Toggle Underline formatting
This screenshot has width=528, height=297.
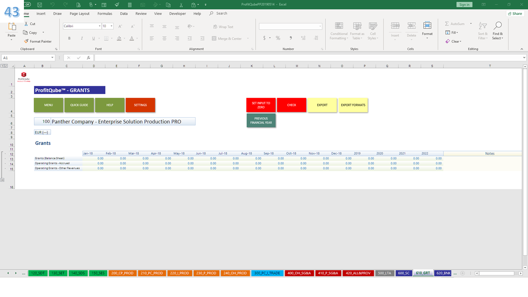[x=93, y=38]
